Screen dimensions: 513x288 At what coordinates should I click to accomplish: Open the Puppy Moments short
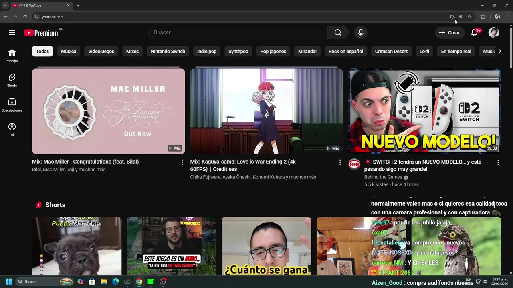coord(77,246)
